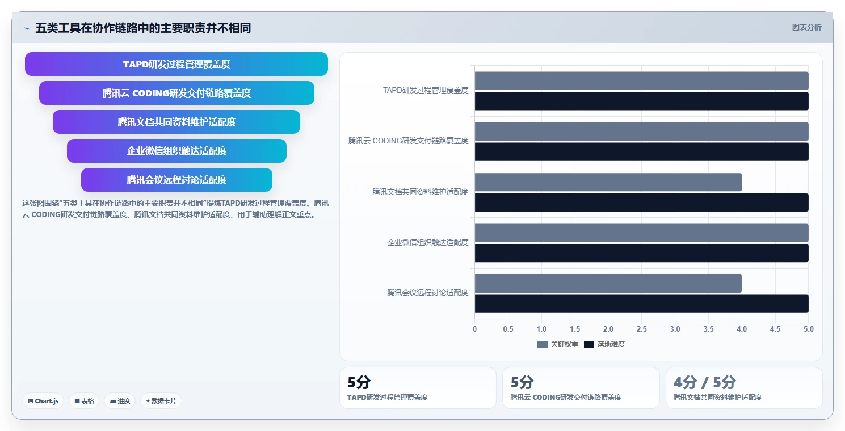This screenshot has height=431, width=845.
Task: Click the x-axis tick value 0
Action: click(x=475, y=329)
